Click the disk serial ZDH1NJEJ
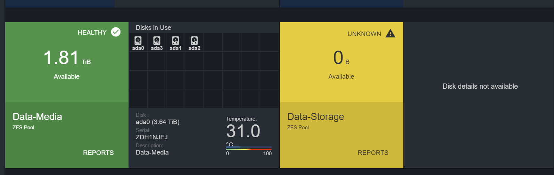 point(152,137)
